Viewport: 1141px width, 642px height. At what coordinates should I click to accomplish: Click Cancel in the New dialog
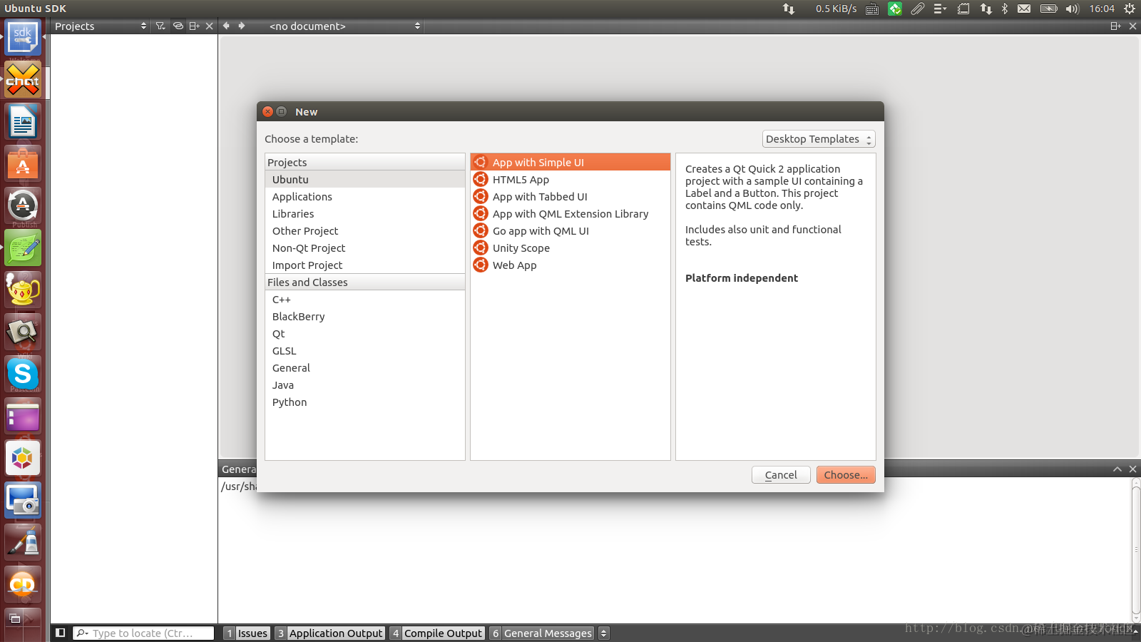pyautogui.click(x=781, y=475)
